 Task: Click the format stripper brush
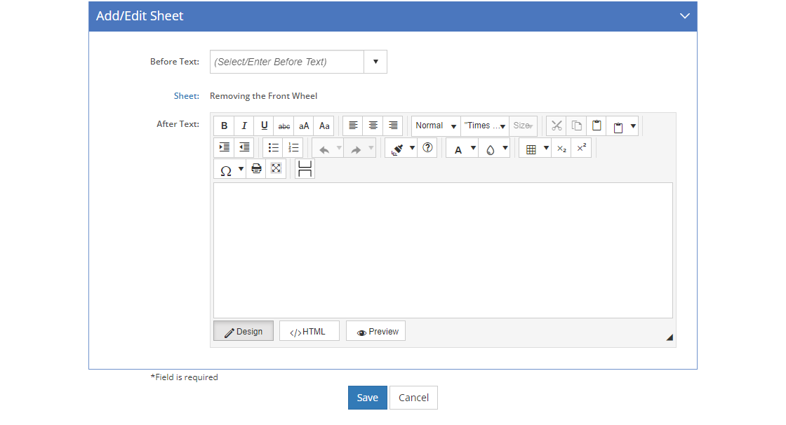[x=397, y=149]
